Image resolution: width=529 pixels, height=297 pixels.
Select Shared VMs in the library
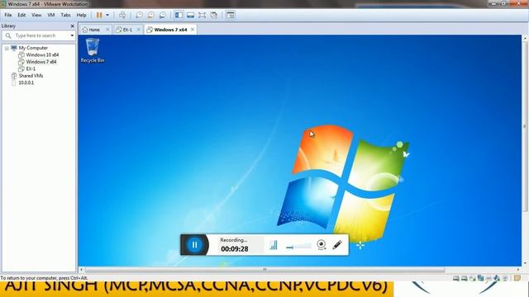click(31, 76)
